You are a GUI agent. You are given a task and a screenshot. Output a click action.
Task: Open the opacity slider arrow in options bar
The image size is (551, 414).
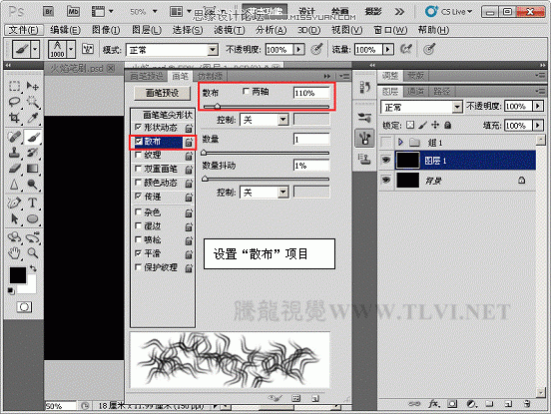298,50
